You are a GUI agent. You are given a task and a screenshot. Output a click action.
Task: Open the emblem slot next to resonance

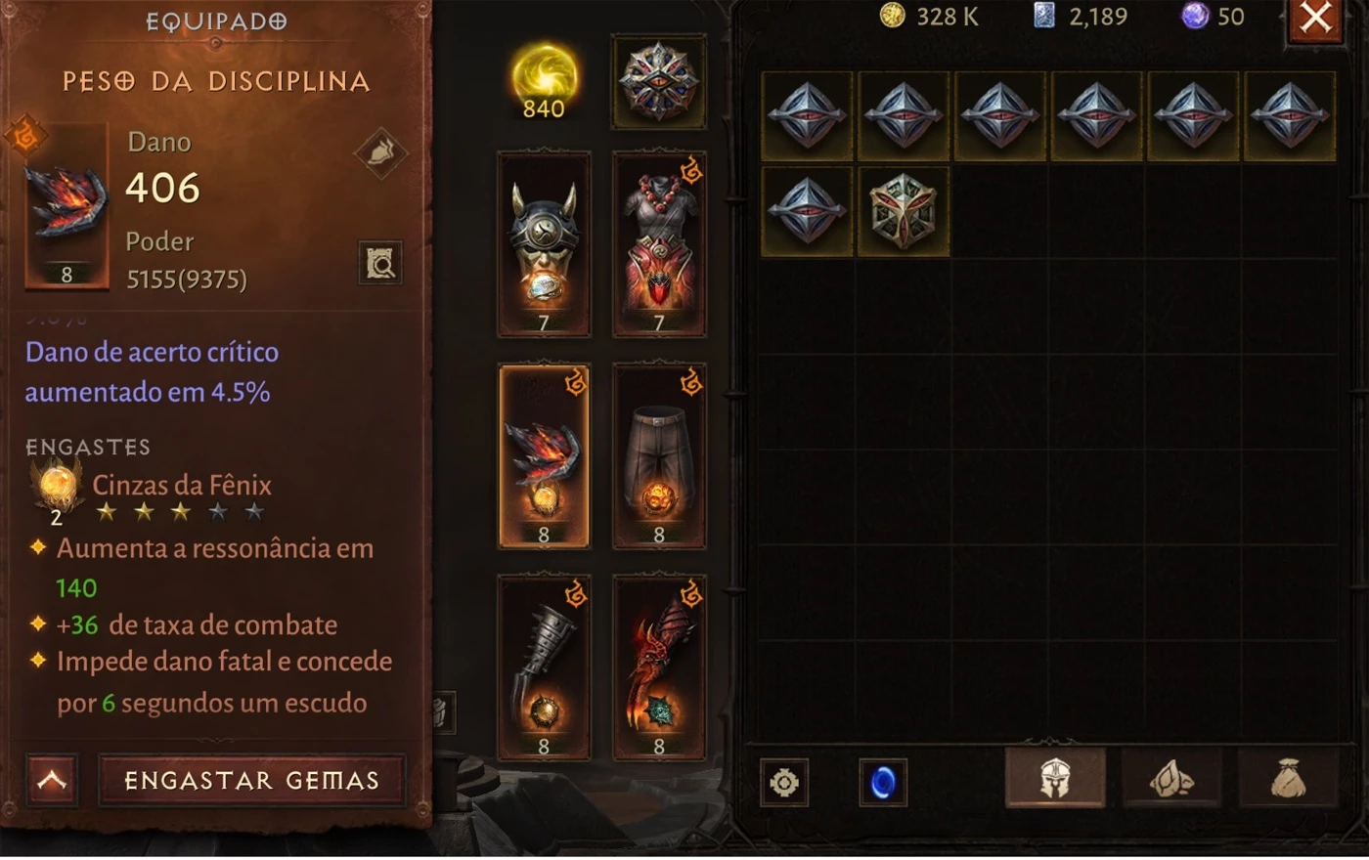point(659,81)
